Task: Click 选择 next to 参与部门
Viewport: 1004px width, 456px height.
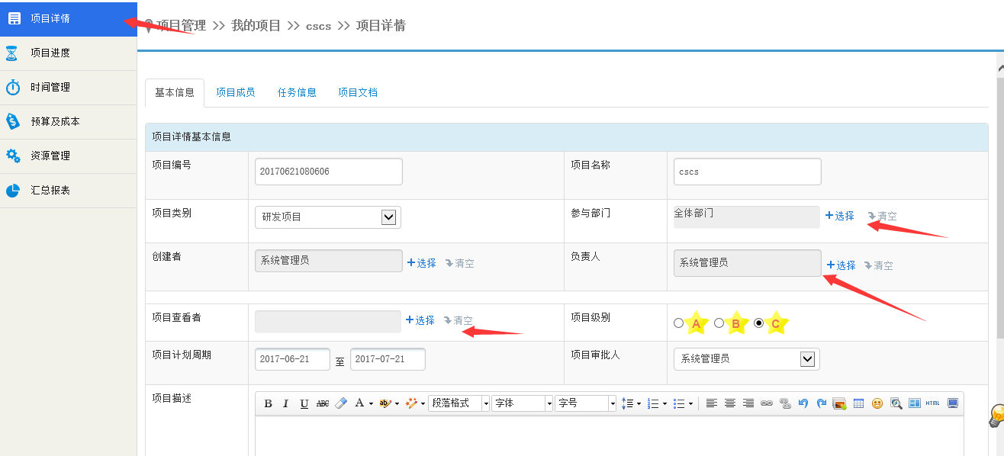Action: pyautogui.click(x=840, y=216)
